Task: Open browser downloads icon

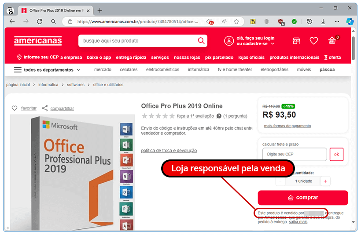Action: [x=323, y=22]
